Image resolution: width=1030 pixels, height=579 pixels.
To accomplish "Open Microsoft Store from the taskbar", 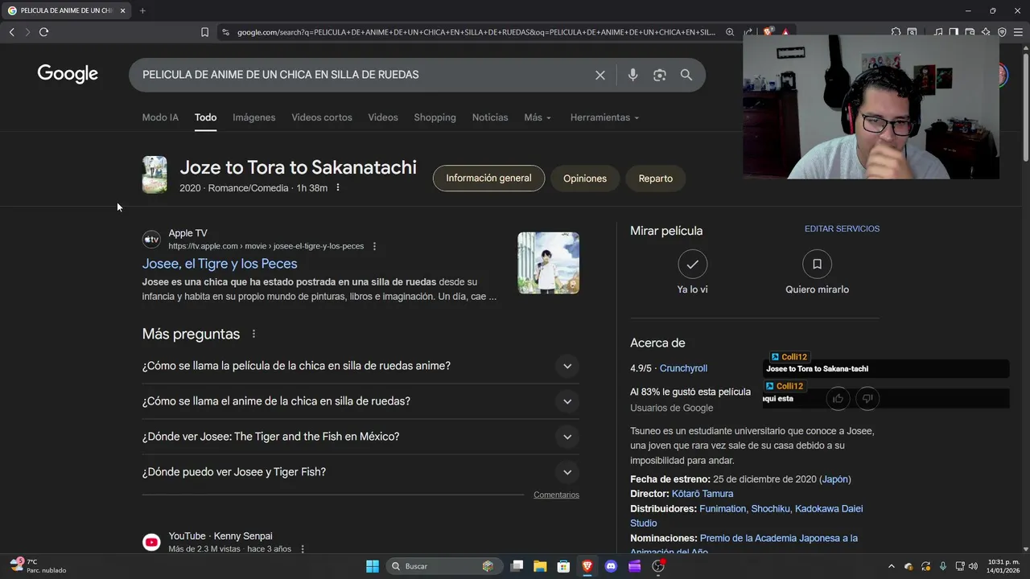I will (x=564, y=566).
